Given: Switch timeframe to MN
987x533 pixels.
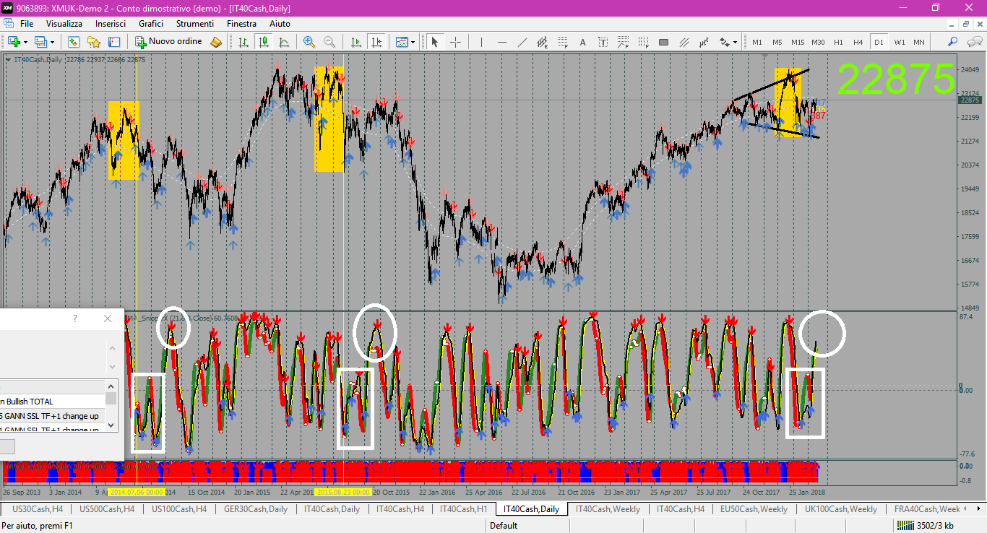Looking at the screenshot, I should pyautogui.click(x=919, y=42).
